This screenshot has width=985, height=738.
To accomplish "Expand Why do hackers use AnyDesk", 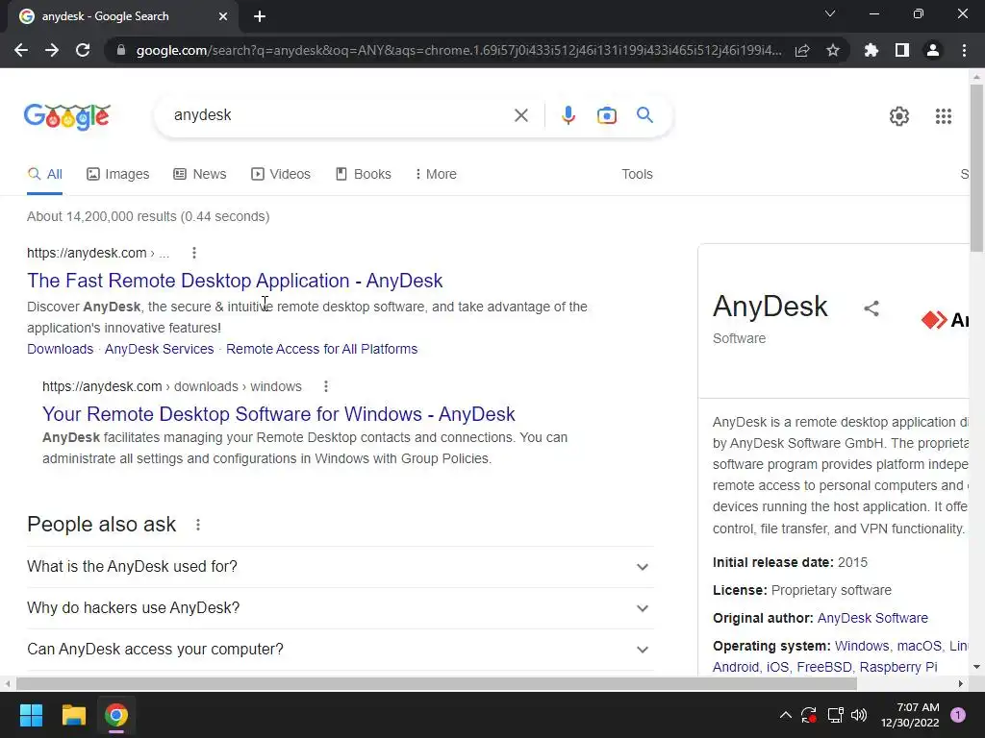I will (x=340, y=608).
